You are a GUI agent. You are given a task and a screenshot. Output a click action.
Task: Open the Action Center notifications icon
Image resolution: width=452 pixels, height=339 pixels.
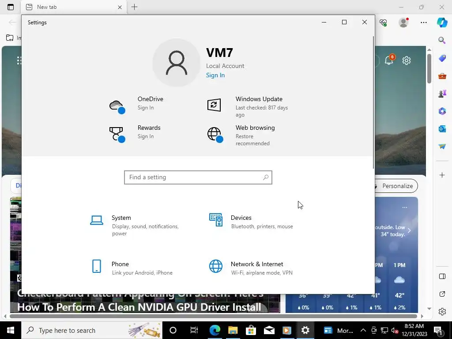pyautogui.click(x=437, y=330)
